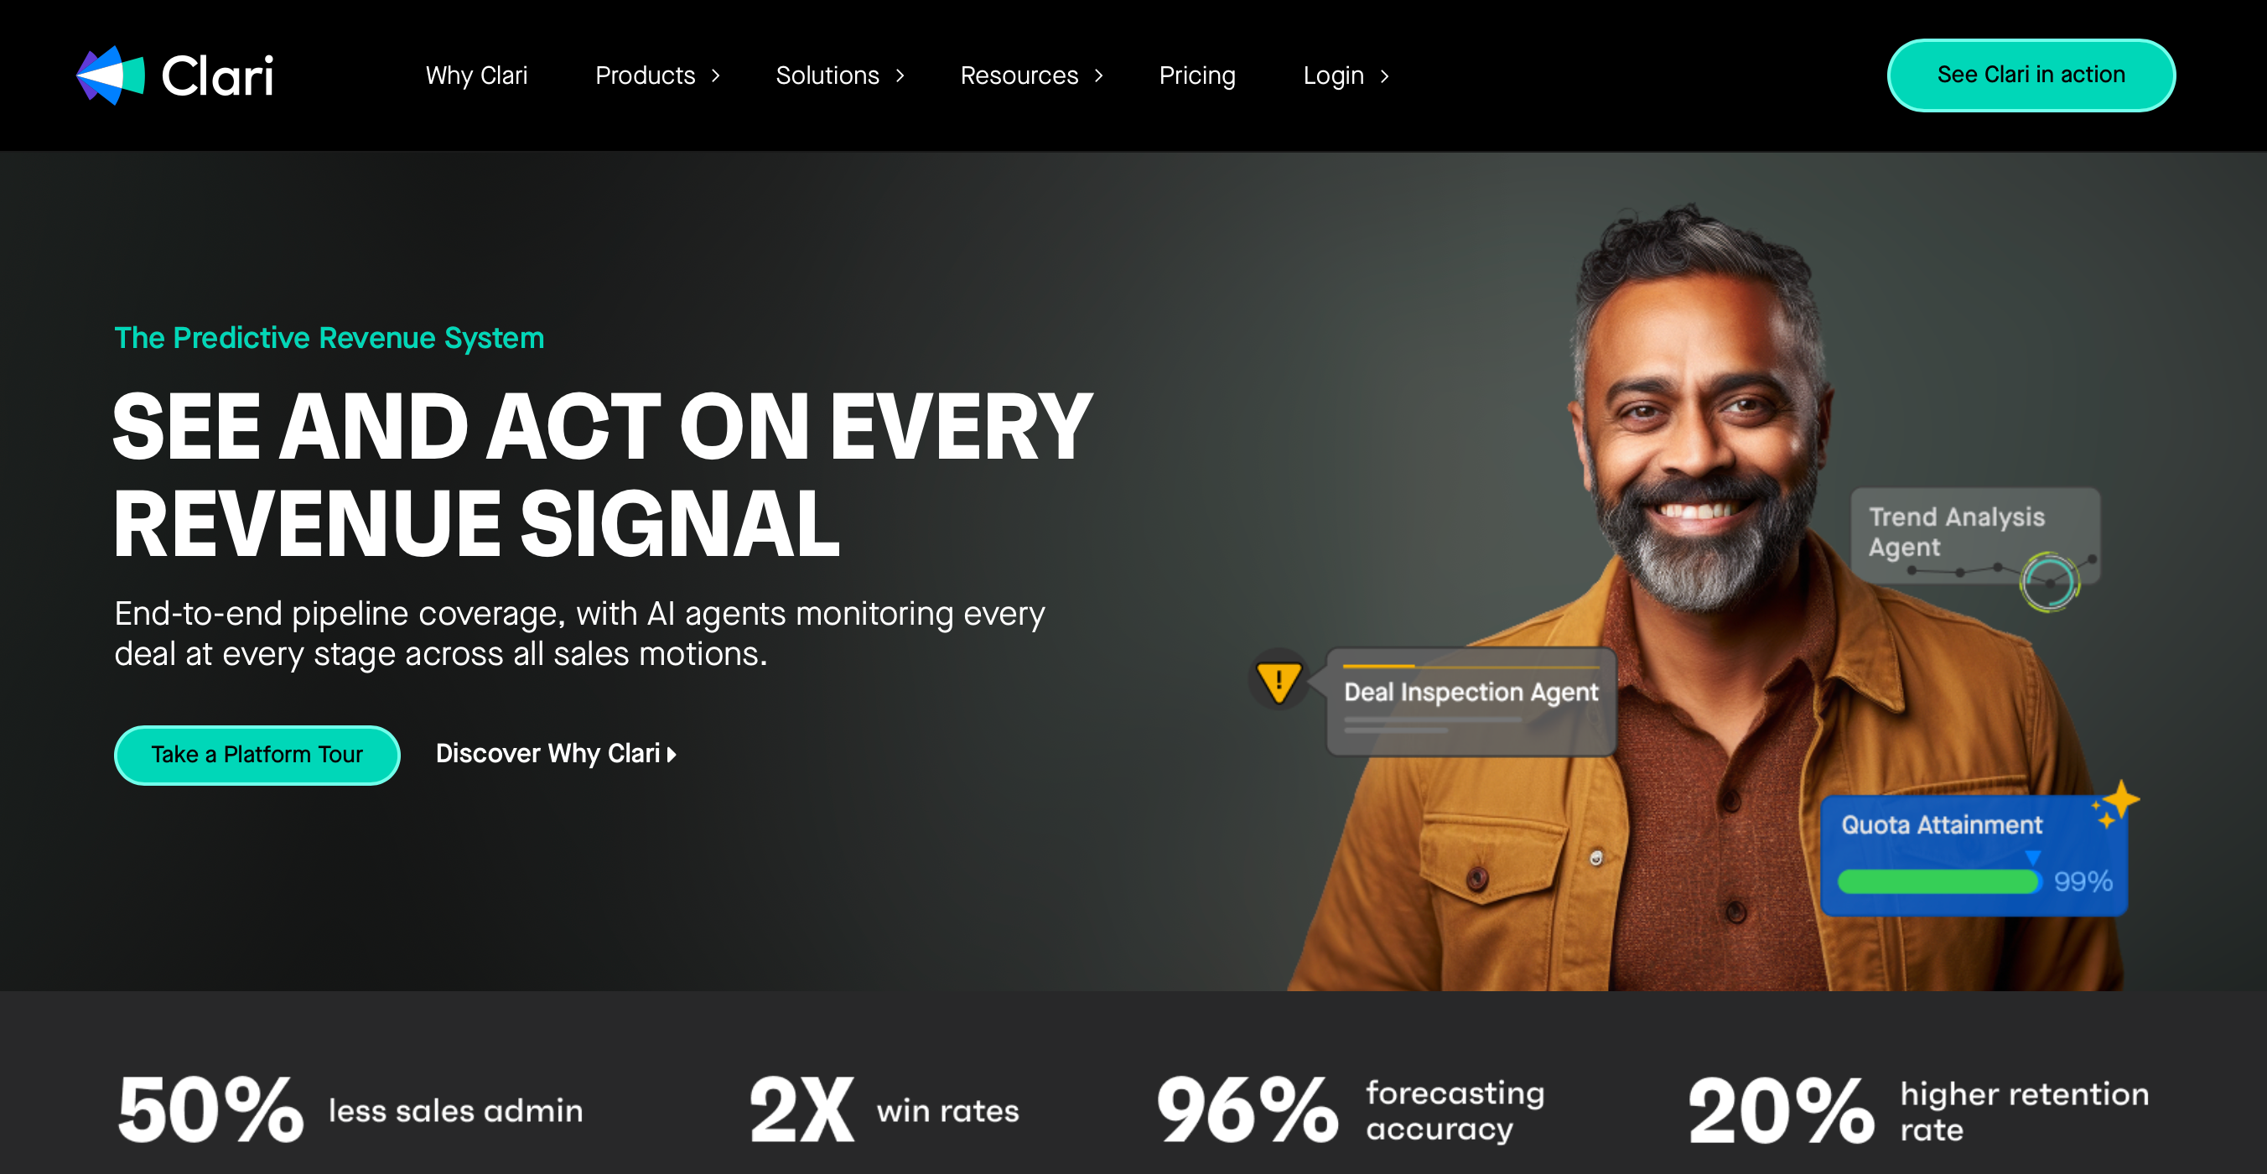The image size is (2267, 1174).
Task: Open the Login menu item
Action: 1333,75
